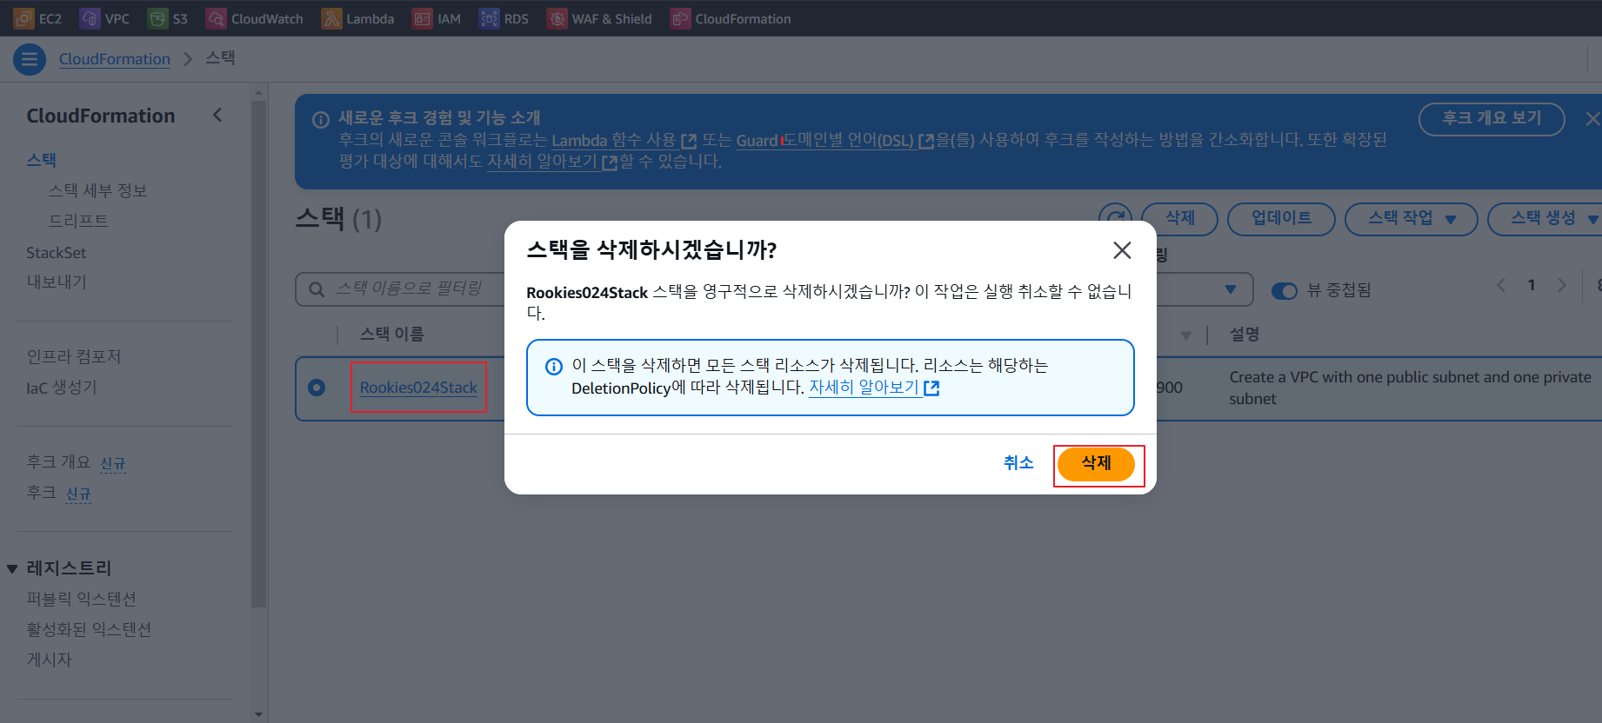Collapse the 레지스트리 section
Image resolution: width=1602 pixels, height=723 pixels.
[x=12, y=569]
